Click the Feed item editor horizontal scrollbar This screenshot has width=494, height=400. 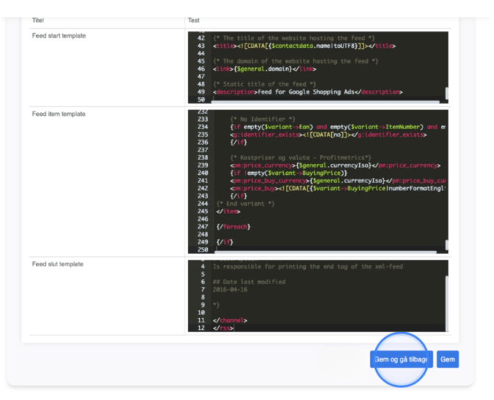click(326, 252)
